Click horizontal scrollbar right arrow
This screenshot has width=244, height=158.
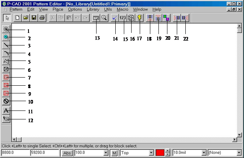[x=235, y=140]
